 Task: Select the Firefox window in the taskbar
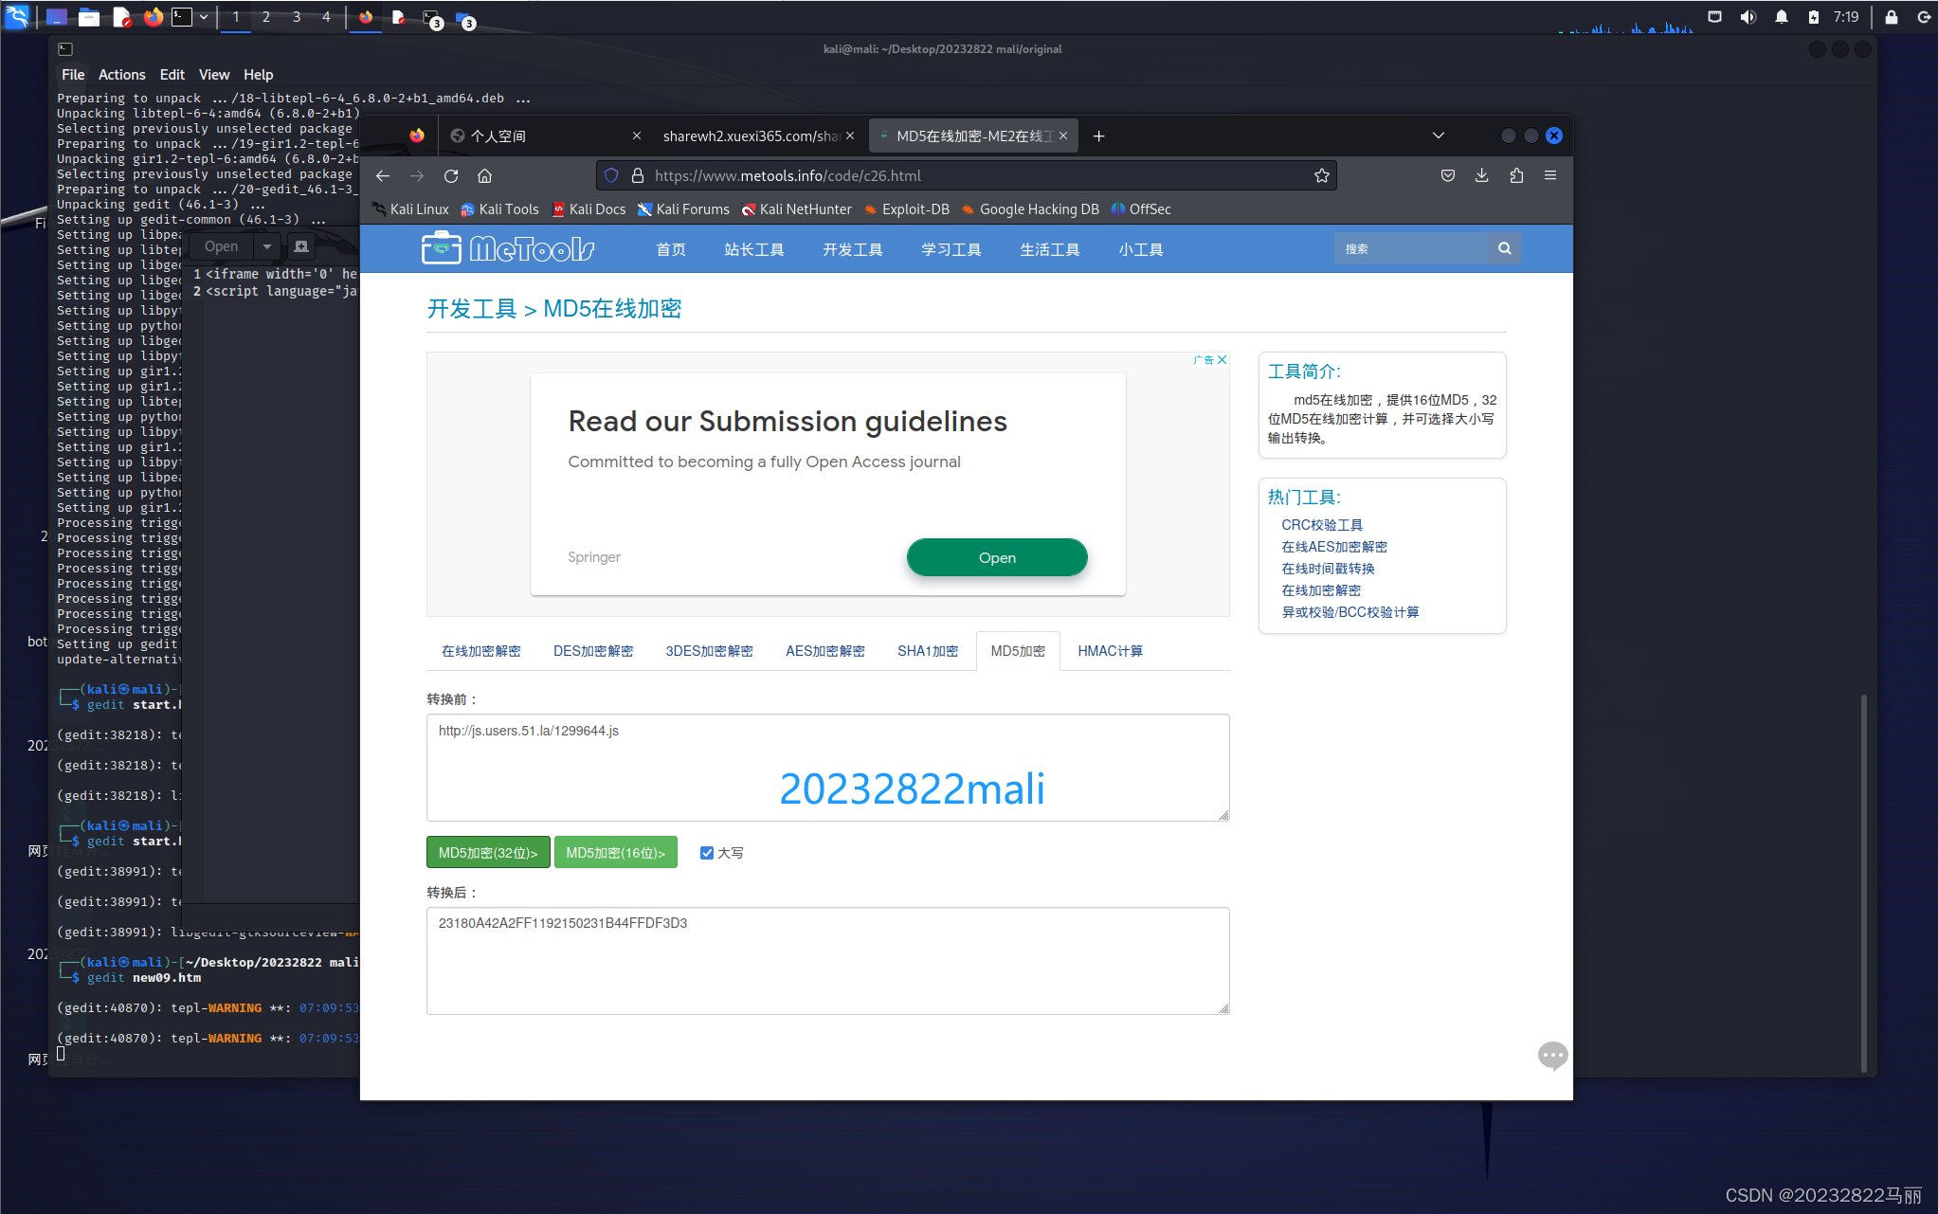366,17
